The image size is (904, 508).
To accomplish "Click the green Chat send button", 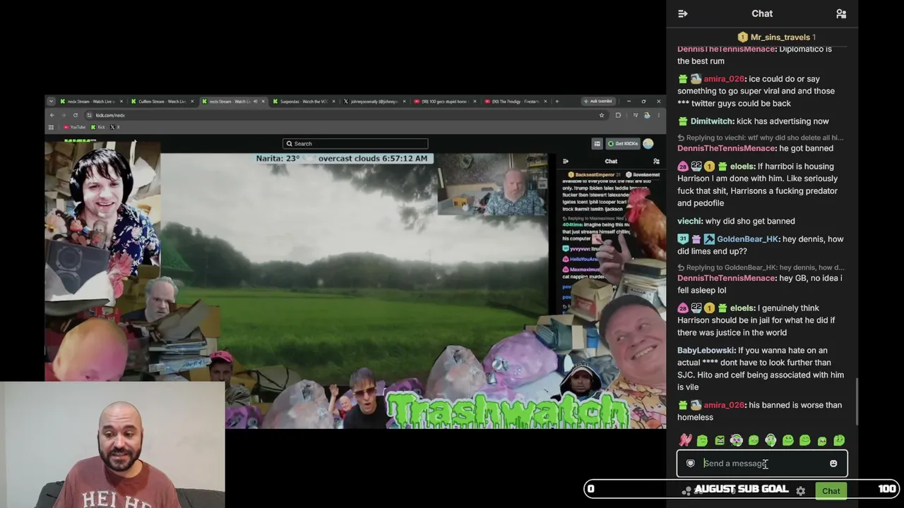I will point(831,491).
